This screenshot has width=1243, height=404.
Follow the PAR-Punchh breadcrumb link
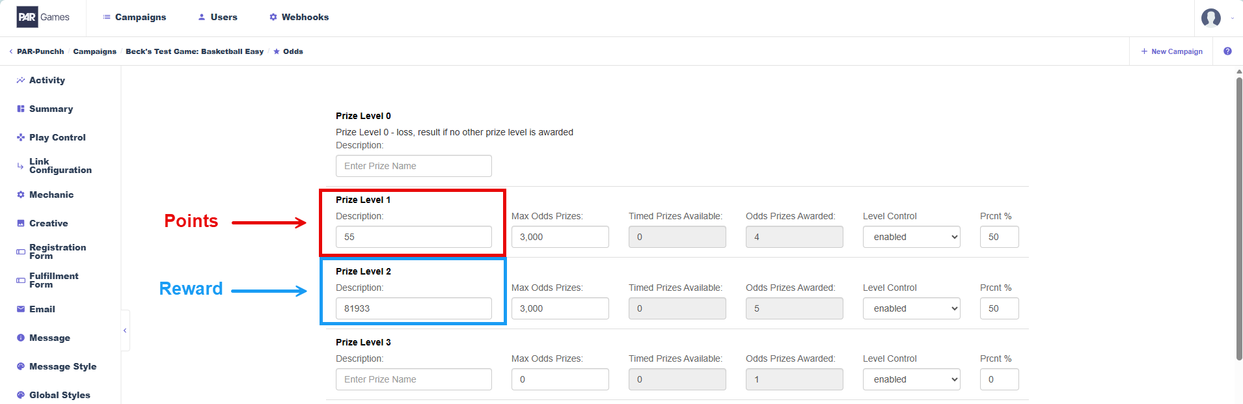click(x=40, y=51)
